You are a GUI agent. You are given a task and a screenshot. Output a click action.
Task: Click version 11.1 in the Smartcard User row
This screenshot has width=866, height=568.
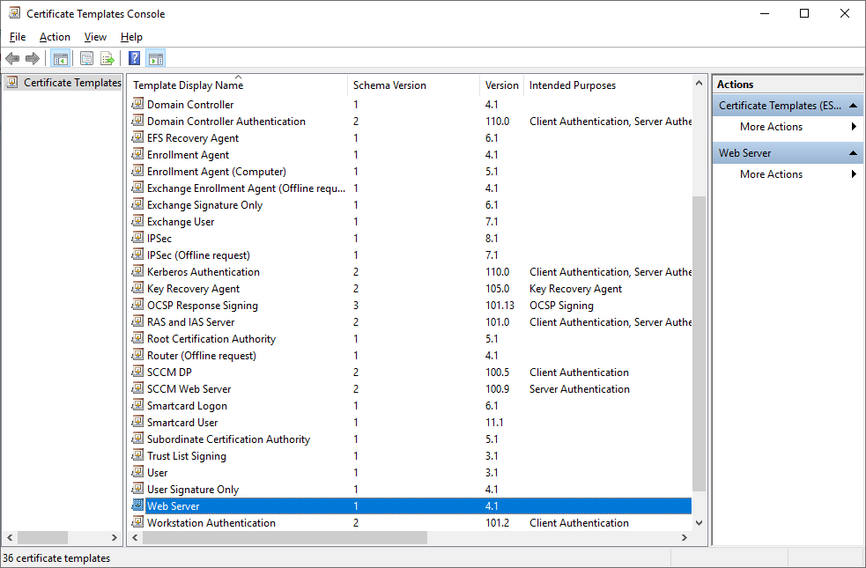(x=494, y=423)
